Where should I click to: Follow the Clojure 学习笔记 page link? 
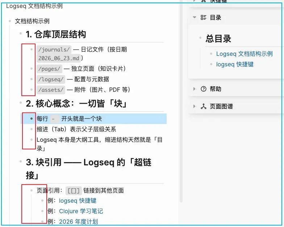pyautogui.click(x=81, y=211)
